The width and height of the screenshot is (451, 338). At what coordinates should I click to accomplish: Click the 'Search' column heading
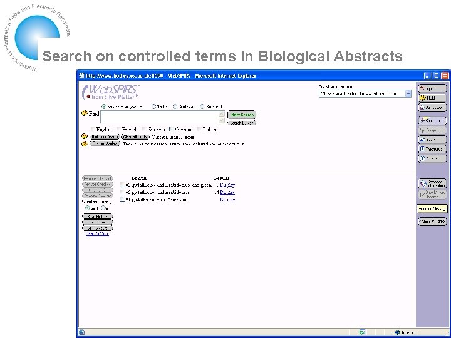point(139,178)
